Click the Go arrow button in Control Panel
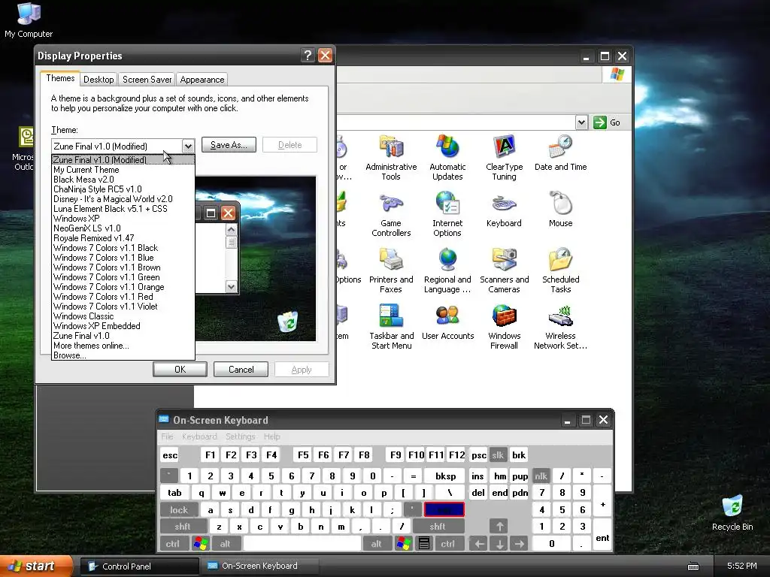The width and height of the screenshot is (770, 577). (600, 122)
